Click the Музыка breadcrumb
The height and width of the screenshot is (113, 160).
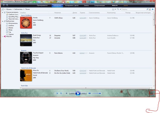9,9
